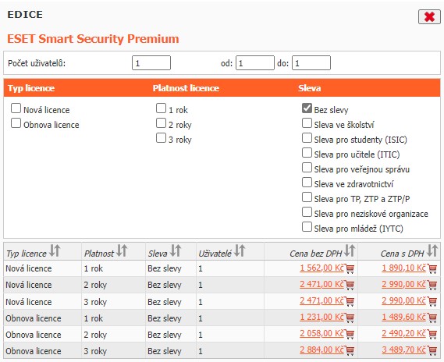This screenshot has width=444, height=362.
Task: Tick the 1 rok validity checkbox
Action: coord(161,108)
